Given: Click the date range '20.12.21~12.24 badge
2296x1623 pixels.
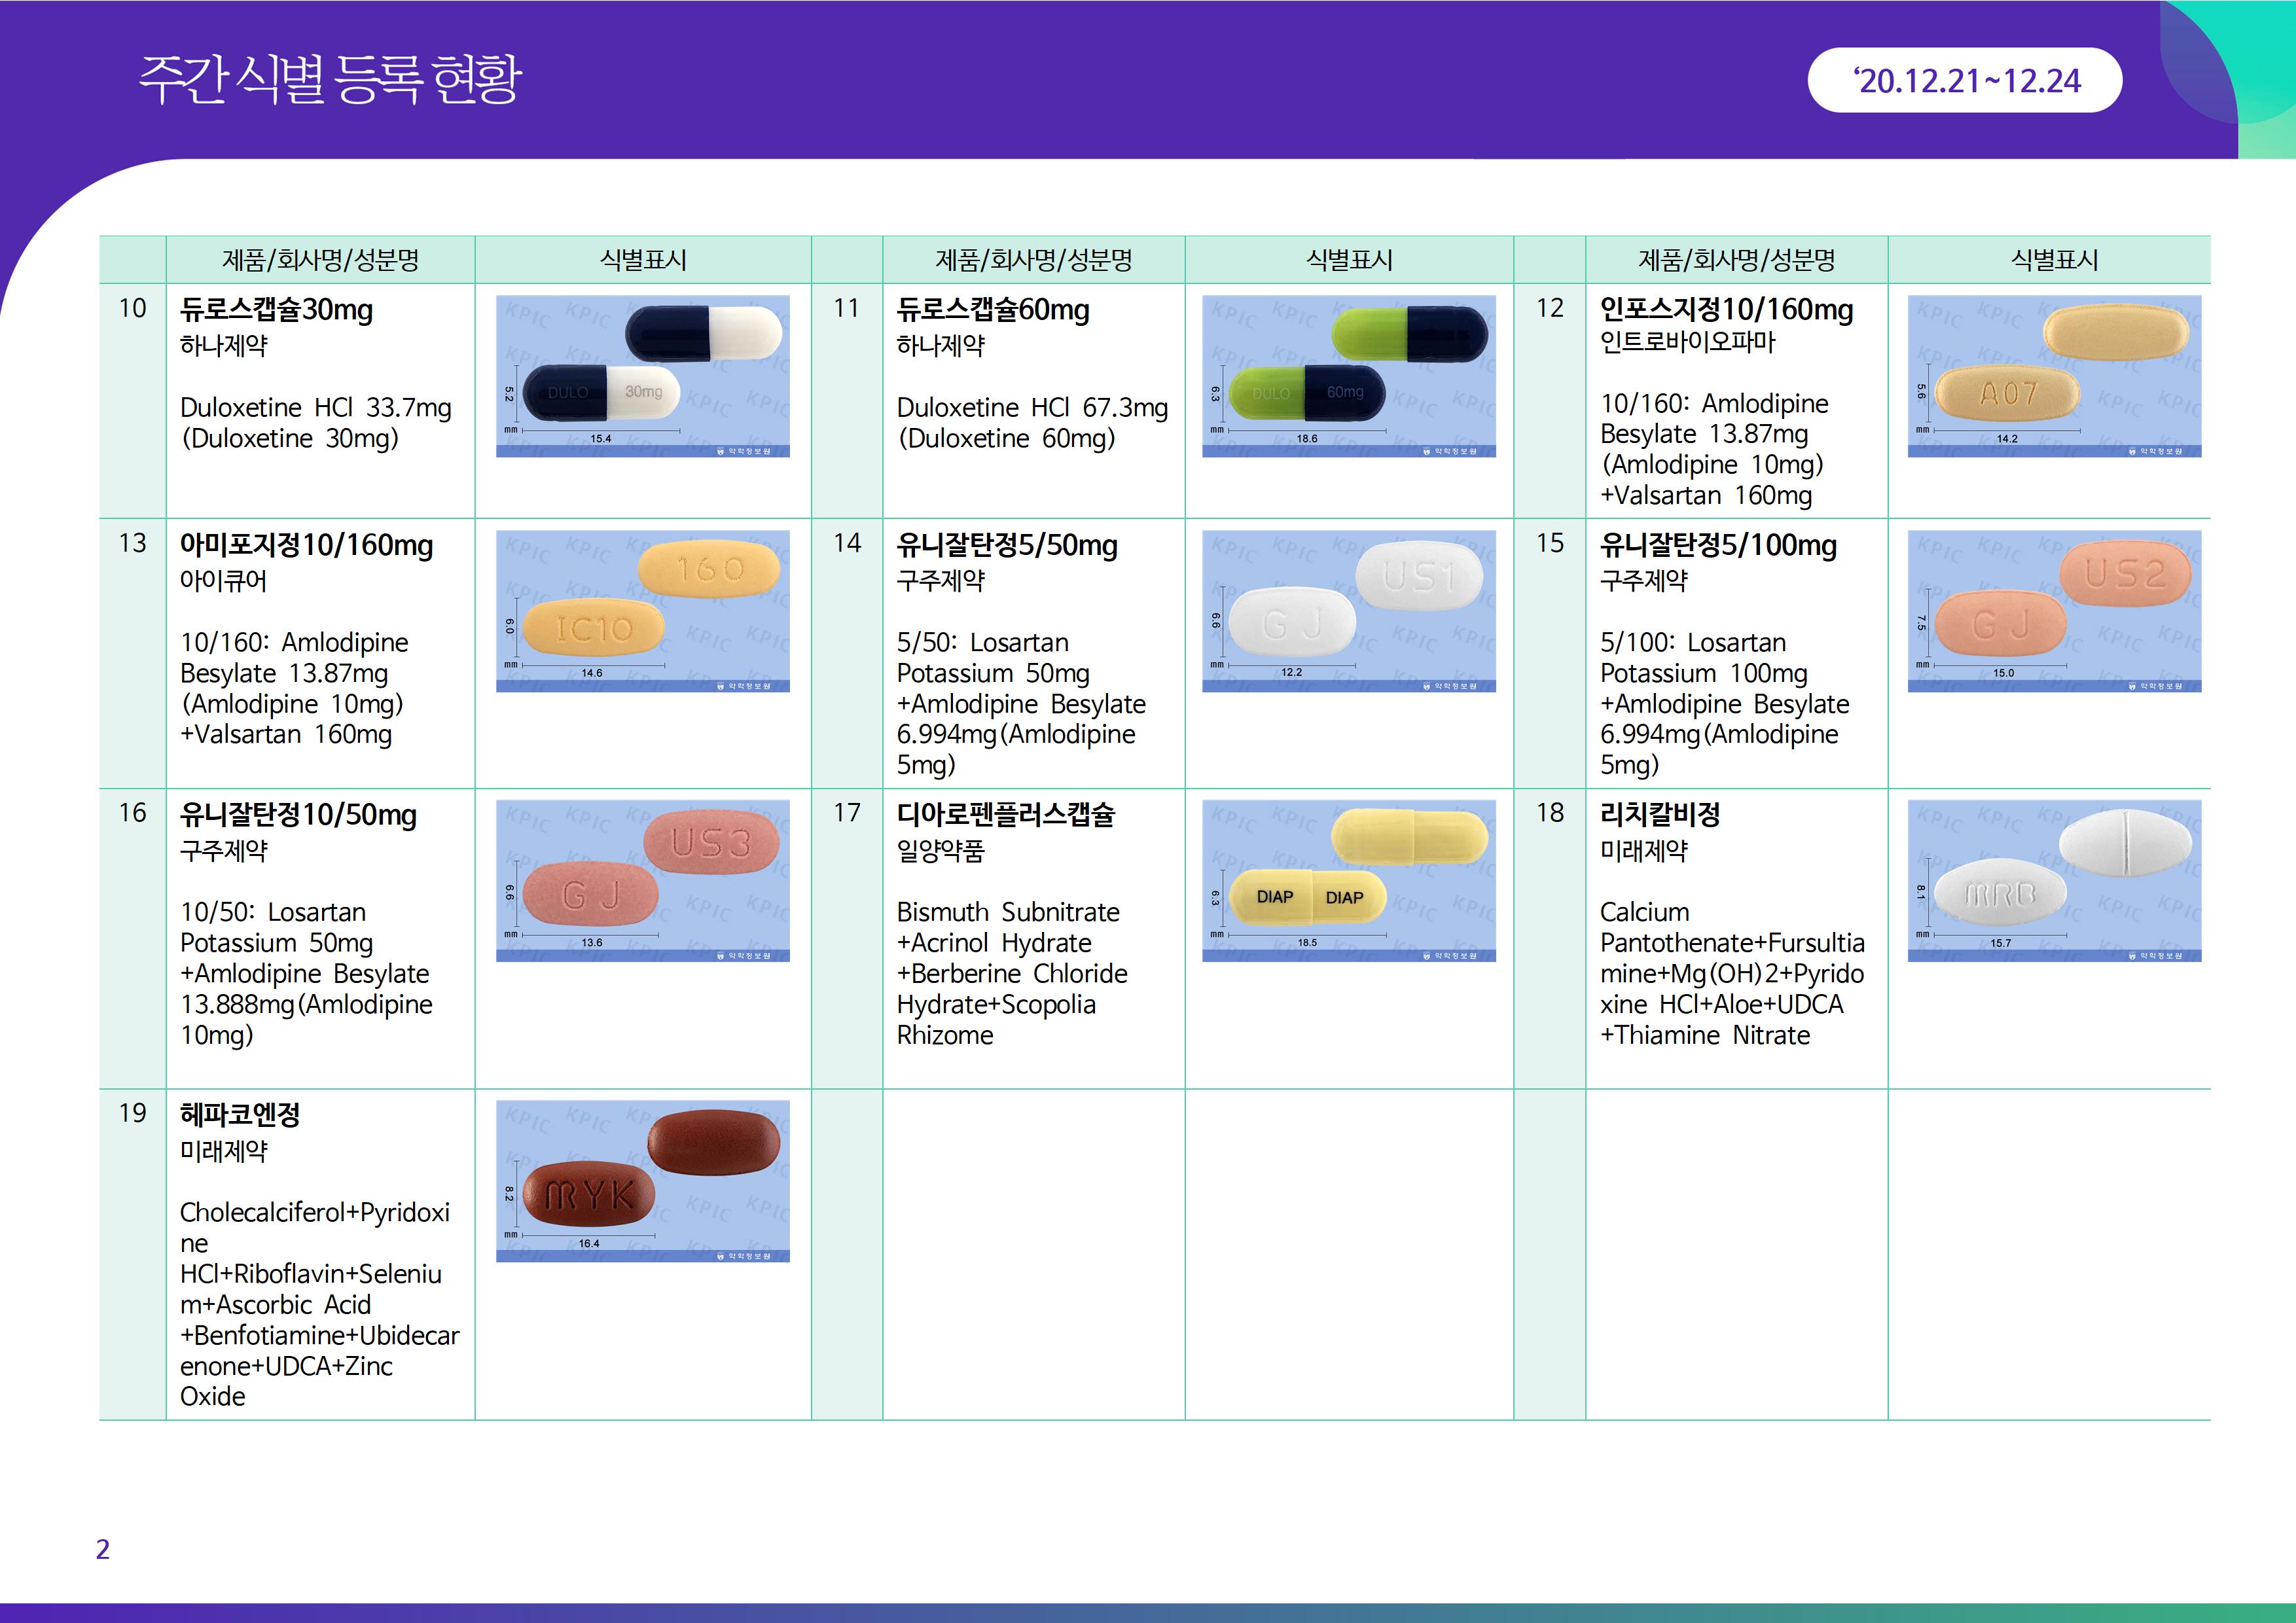Looking at the screenshot, I should click(1964, 81).
